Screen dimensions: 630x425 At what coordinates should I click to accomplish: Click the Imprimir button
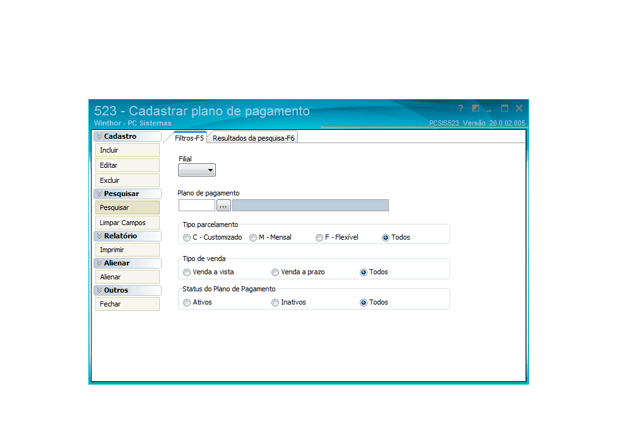(x=128, y=250)
